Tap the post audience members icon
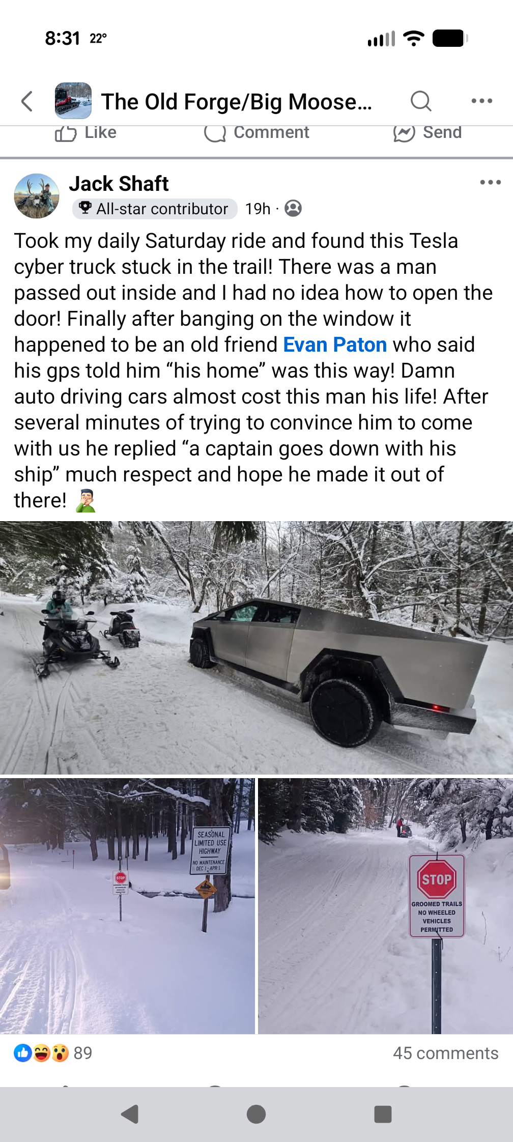 coord(293,209)
